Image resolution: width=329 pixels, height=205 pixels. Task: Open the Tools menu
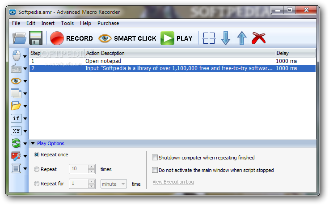pyautogui.click(x=67, y=23)
